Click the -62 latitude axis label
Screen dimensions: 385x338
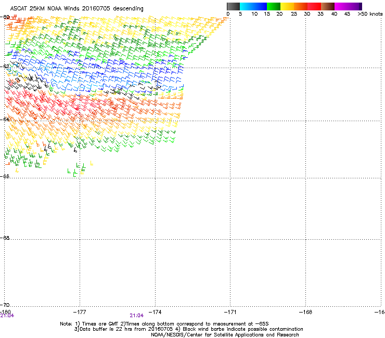coord(5,66)
